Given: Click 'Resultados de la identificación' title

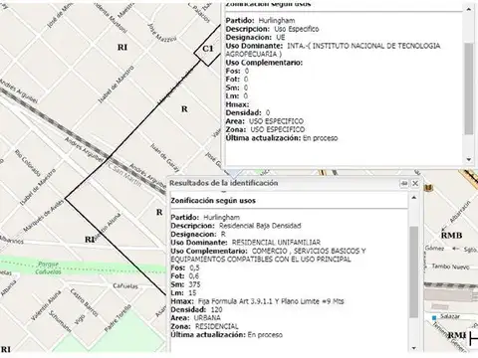Looking at the screenshot, I should (224, 183).
